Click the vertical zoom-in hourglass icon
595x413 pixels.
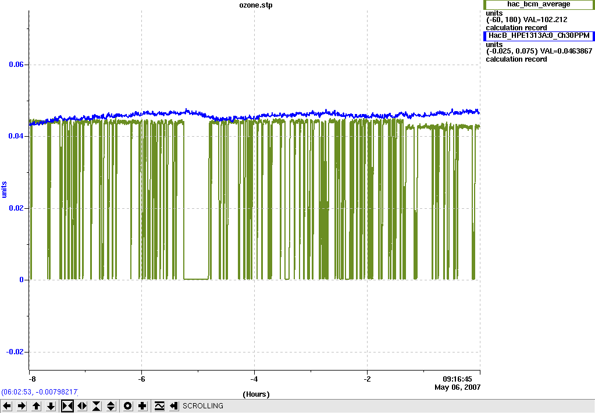click(97, 406)
